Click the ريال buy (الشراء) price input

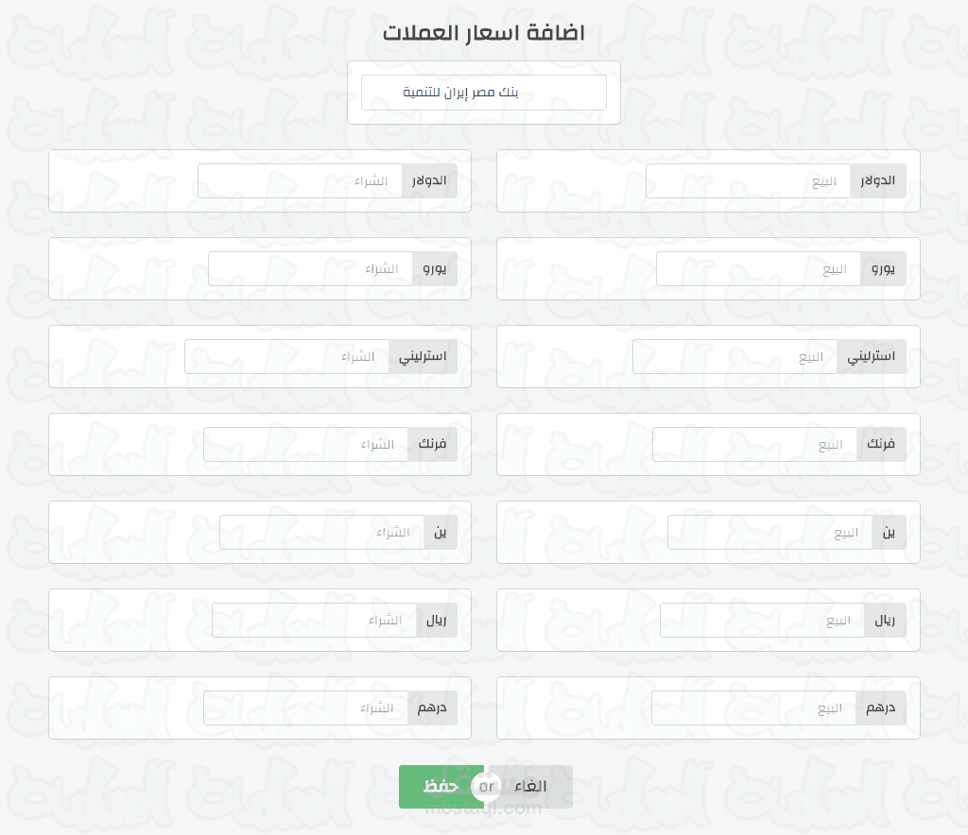pyautogui.click(x=314, y=621)
